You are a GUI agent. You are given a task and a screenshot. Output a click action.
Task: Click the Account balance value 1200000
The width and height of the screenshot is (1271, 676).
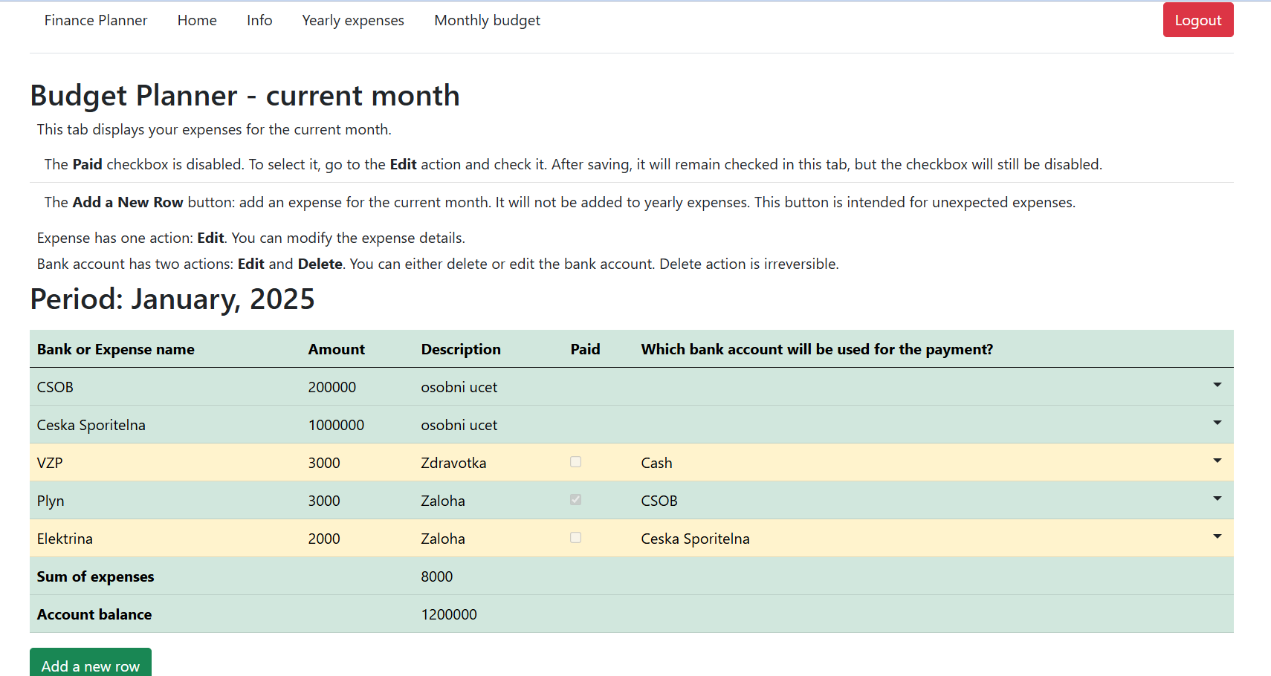tap(449, 615)
